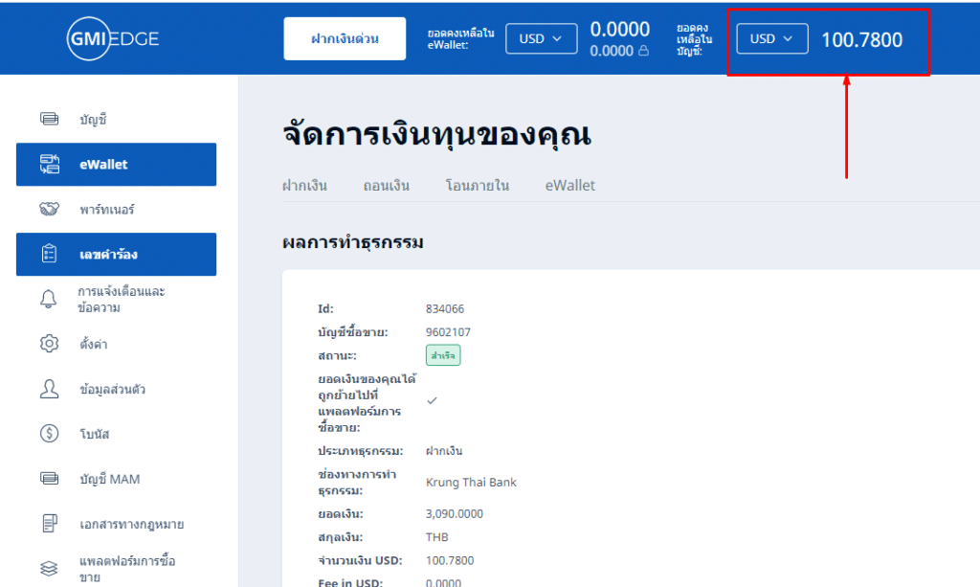Viewport: 980px width, 587px height.
Task: Select the eWallet sidebar icon
Action: pyautogui.click(x=49, y=165)
